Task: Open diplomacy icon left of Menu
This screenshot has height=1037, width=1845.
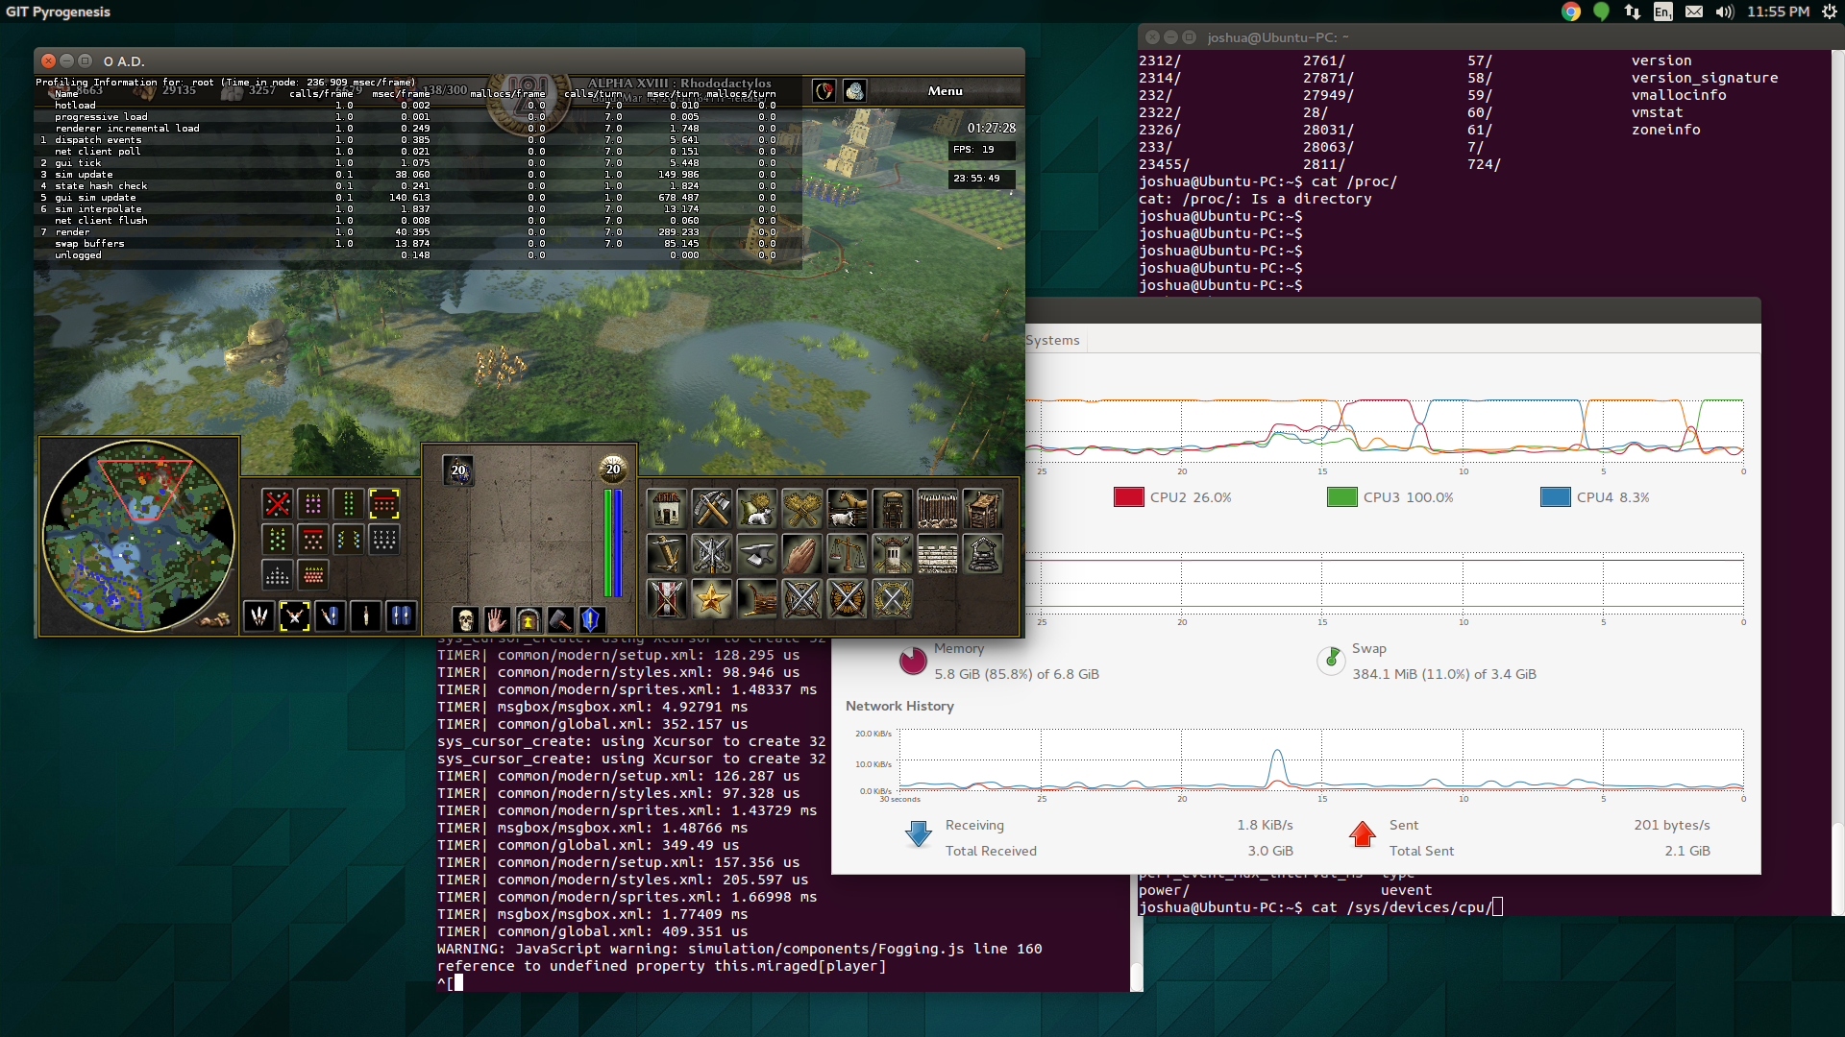Action: [824, 91]
